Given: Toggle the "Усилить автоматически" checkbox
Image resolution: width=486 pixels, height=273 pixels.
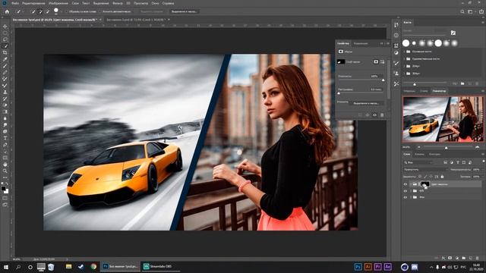Looking at the screenshot, I should (x=100, y=11).
